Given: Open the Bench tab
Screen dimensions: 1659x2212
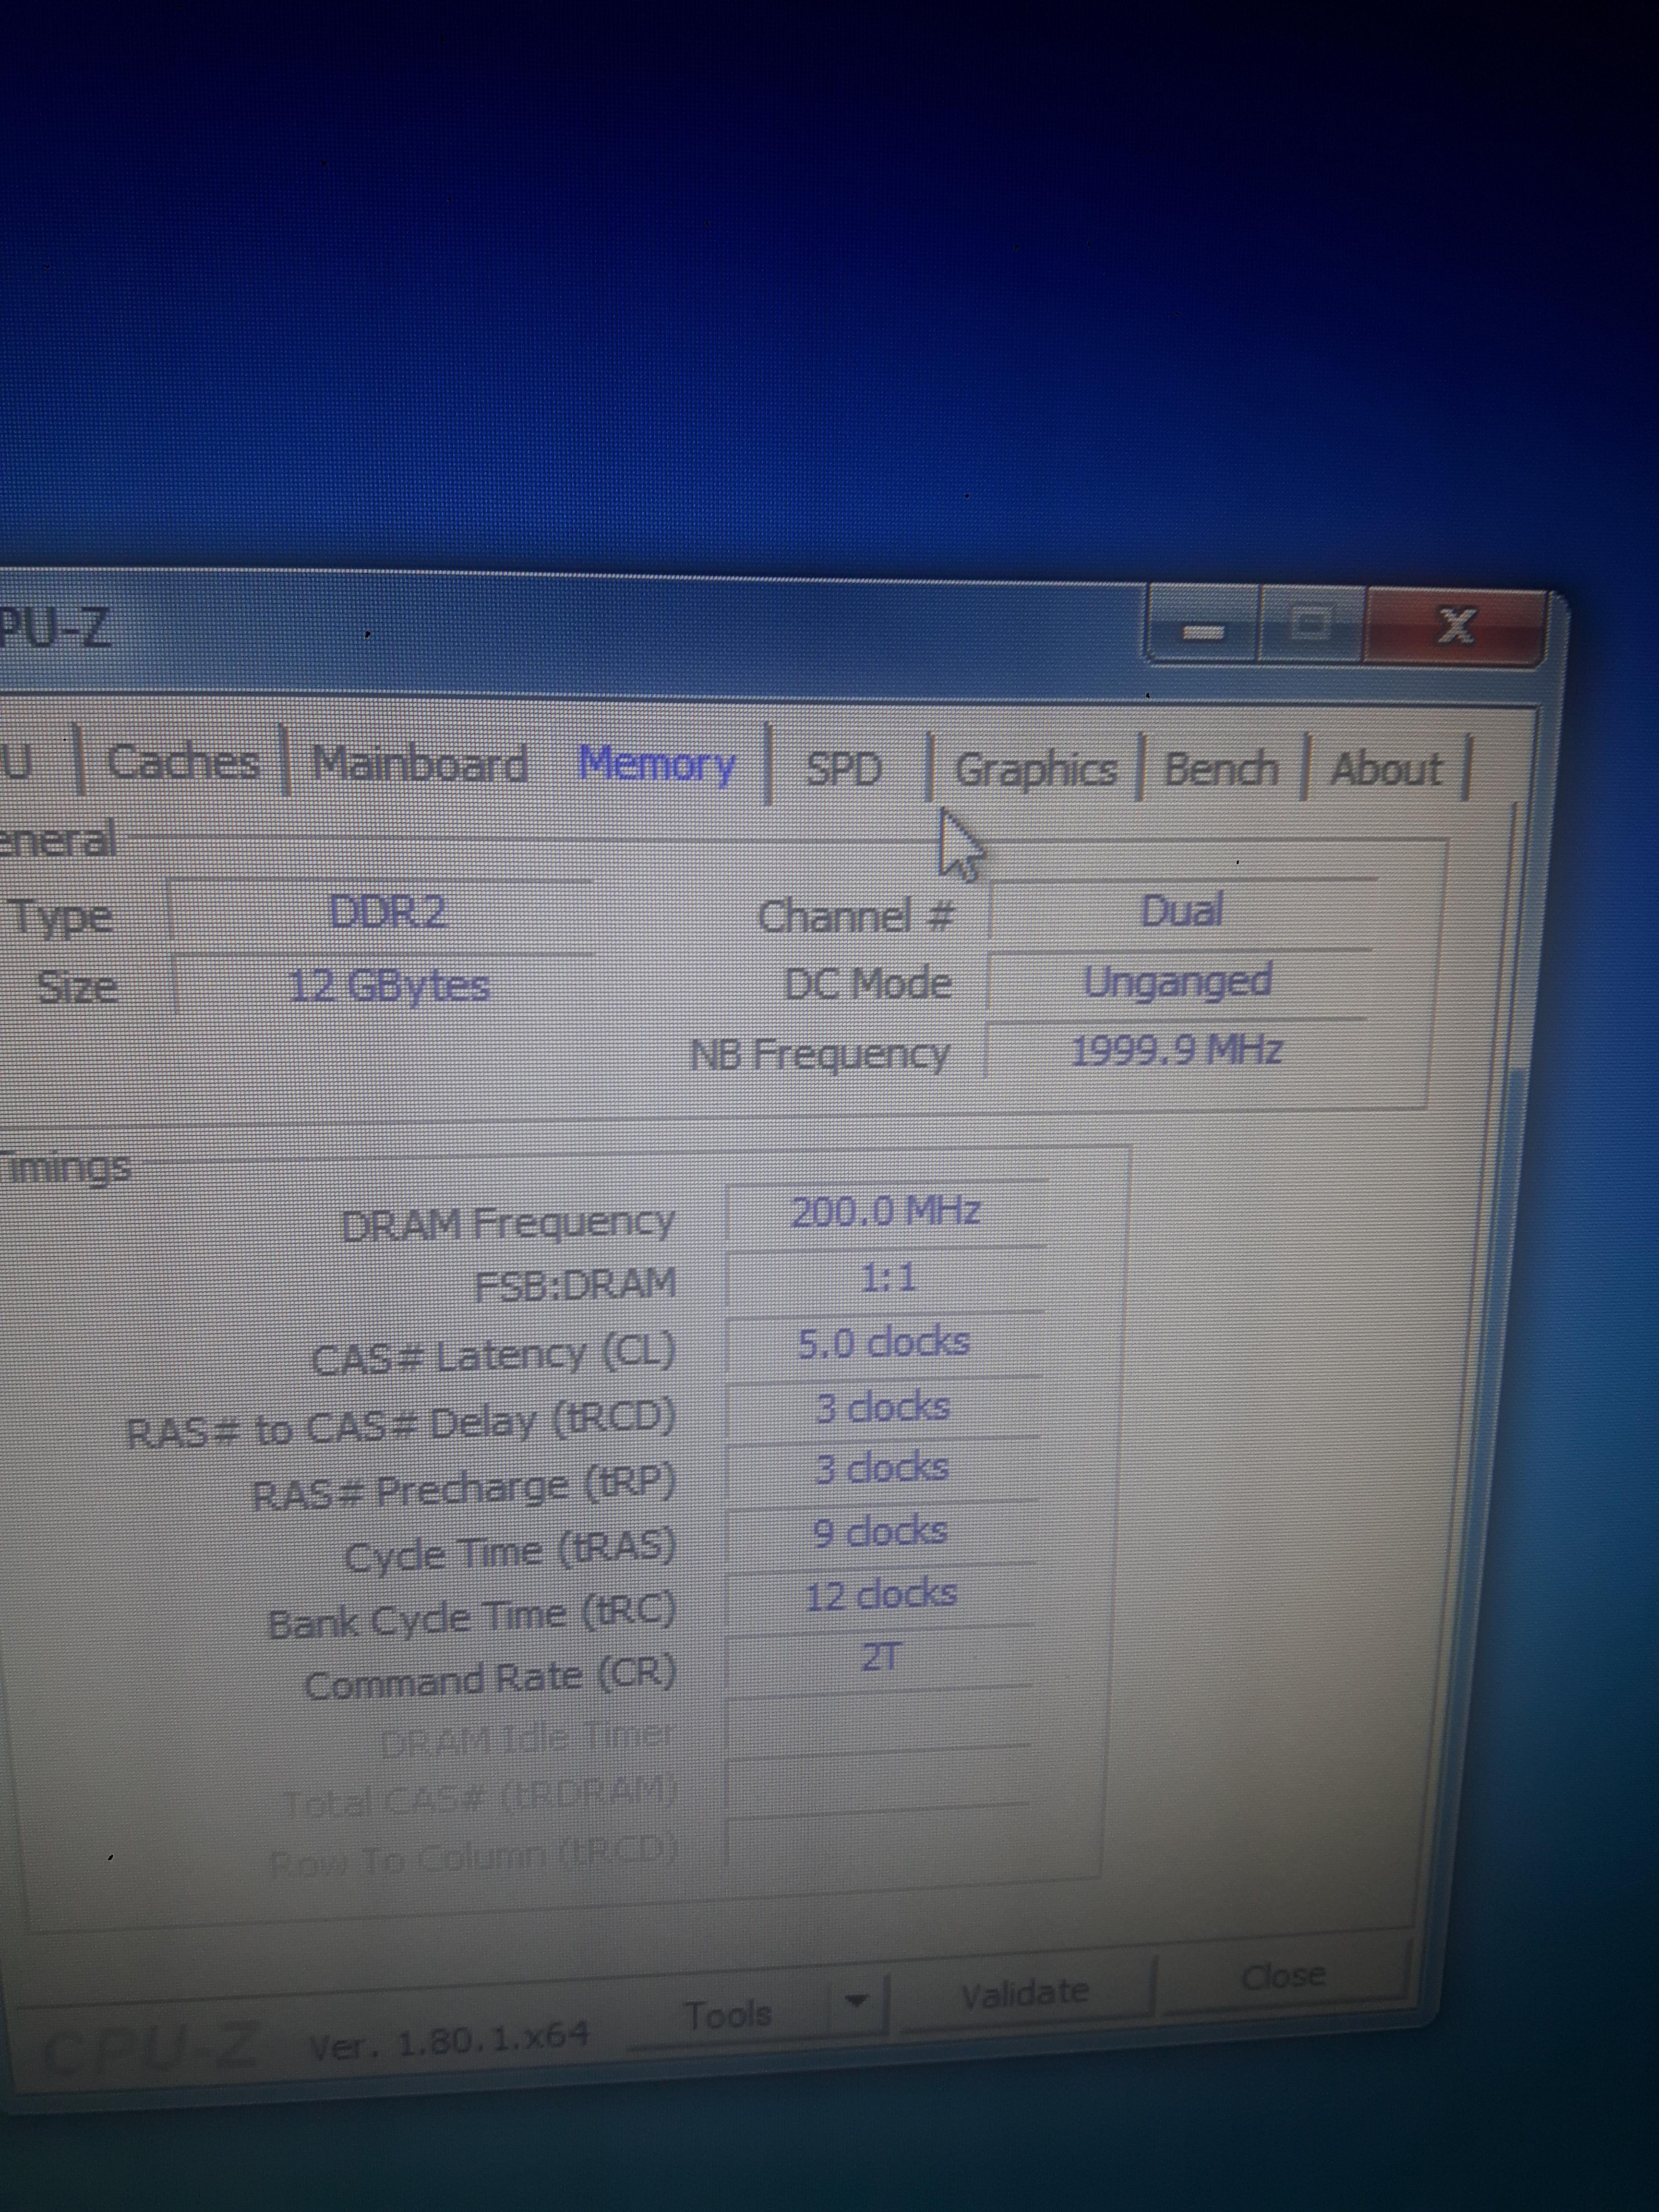Looking at the screenshot, I should click(1221, 770).
